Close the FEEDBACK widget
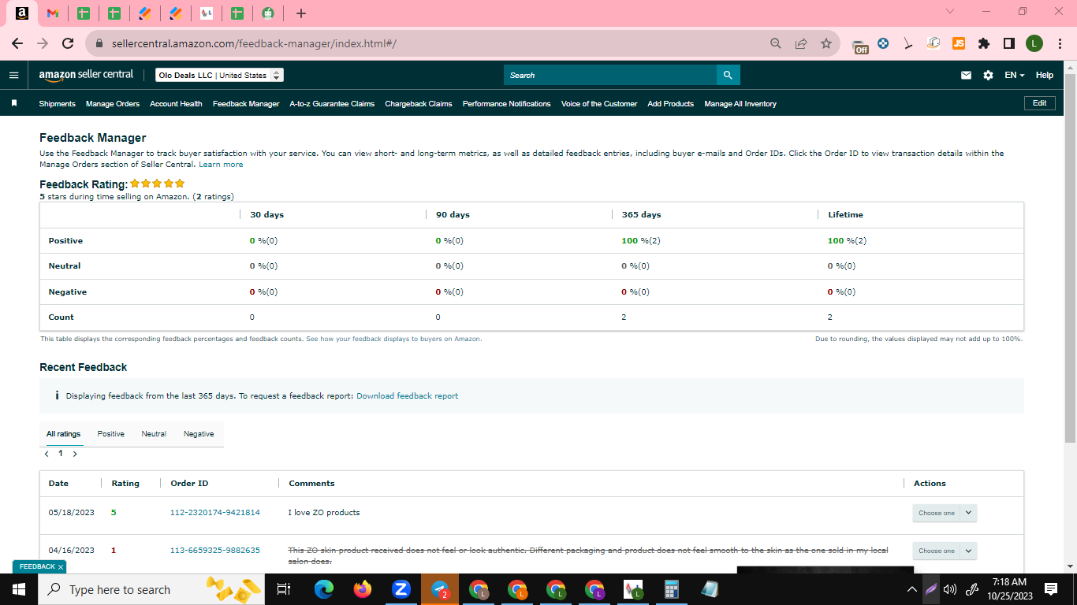 61,567
